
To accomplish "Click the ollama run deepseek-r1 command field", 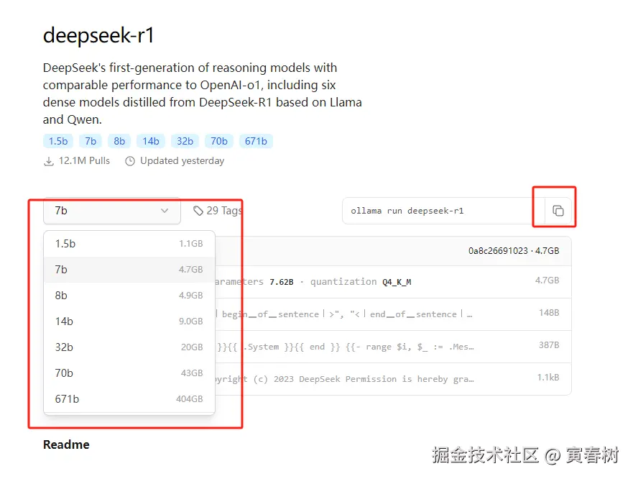I will [x=443, y=211].
